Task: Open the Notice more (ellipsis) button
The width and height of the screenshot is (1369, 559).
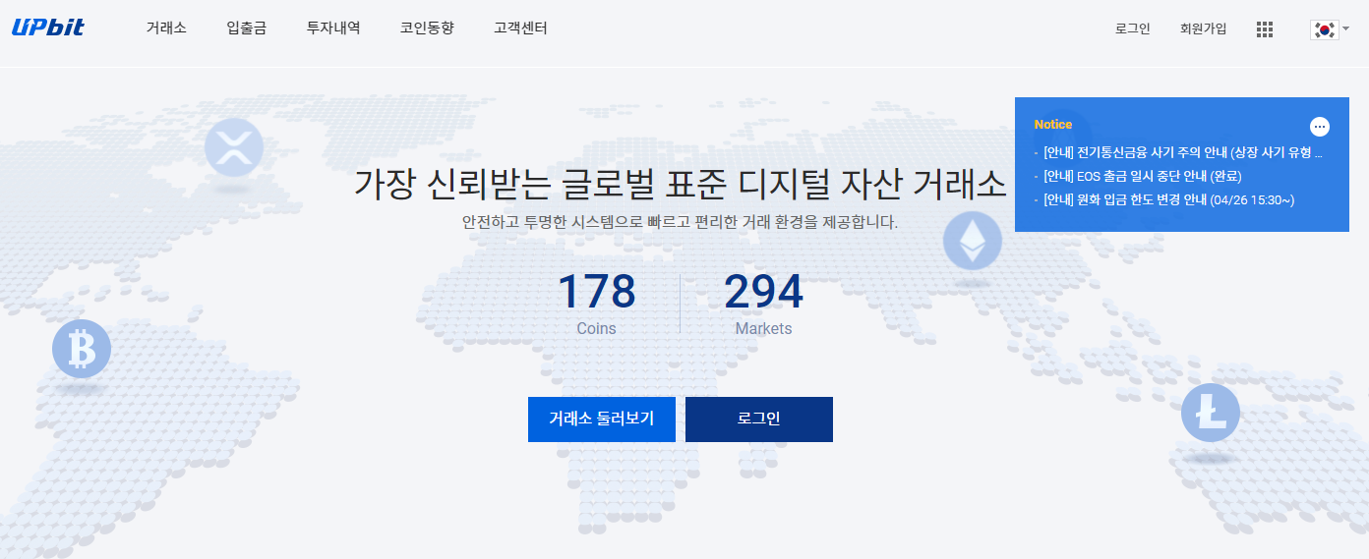Action: (x=1320, y=127)
